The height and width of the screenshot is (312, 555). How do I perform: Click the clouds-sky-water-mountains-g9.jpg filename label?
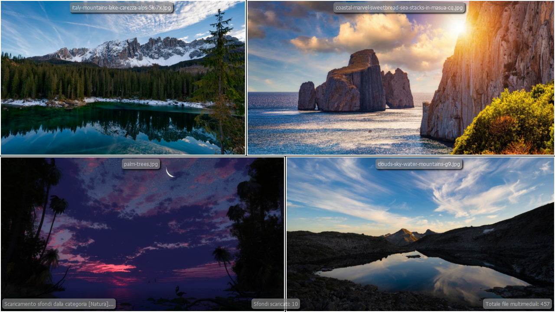(x=418, y=164)
